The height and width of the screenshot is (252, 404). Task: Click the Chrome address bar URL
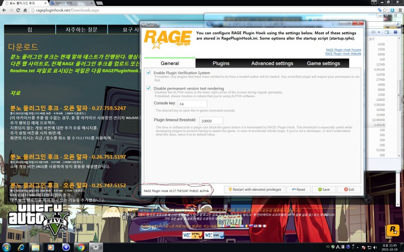tap(67, 10)
